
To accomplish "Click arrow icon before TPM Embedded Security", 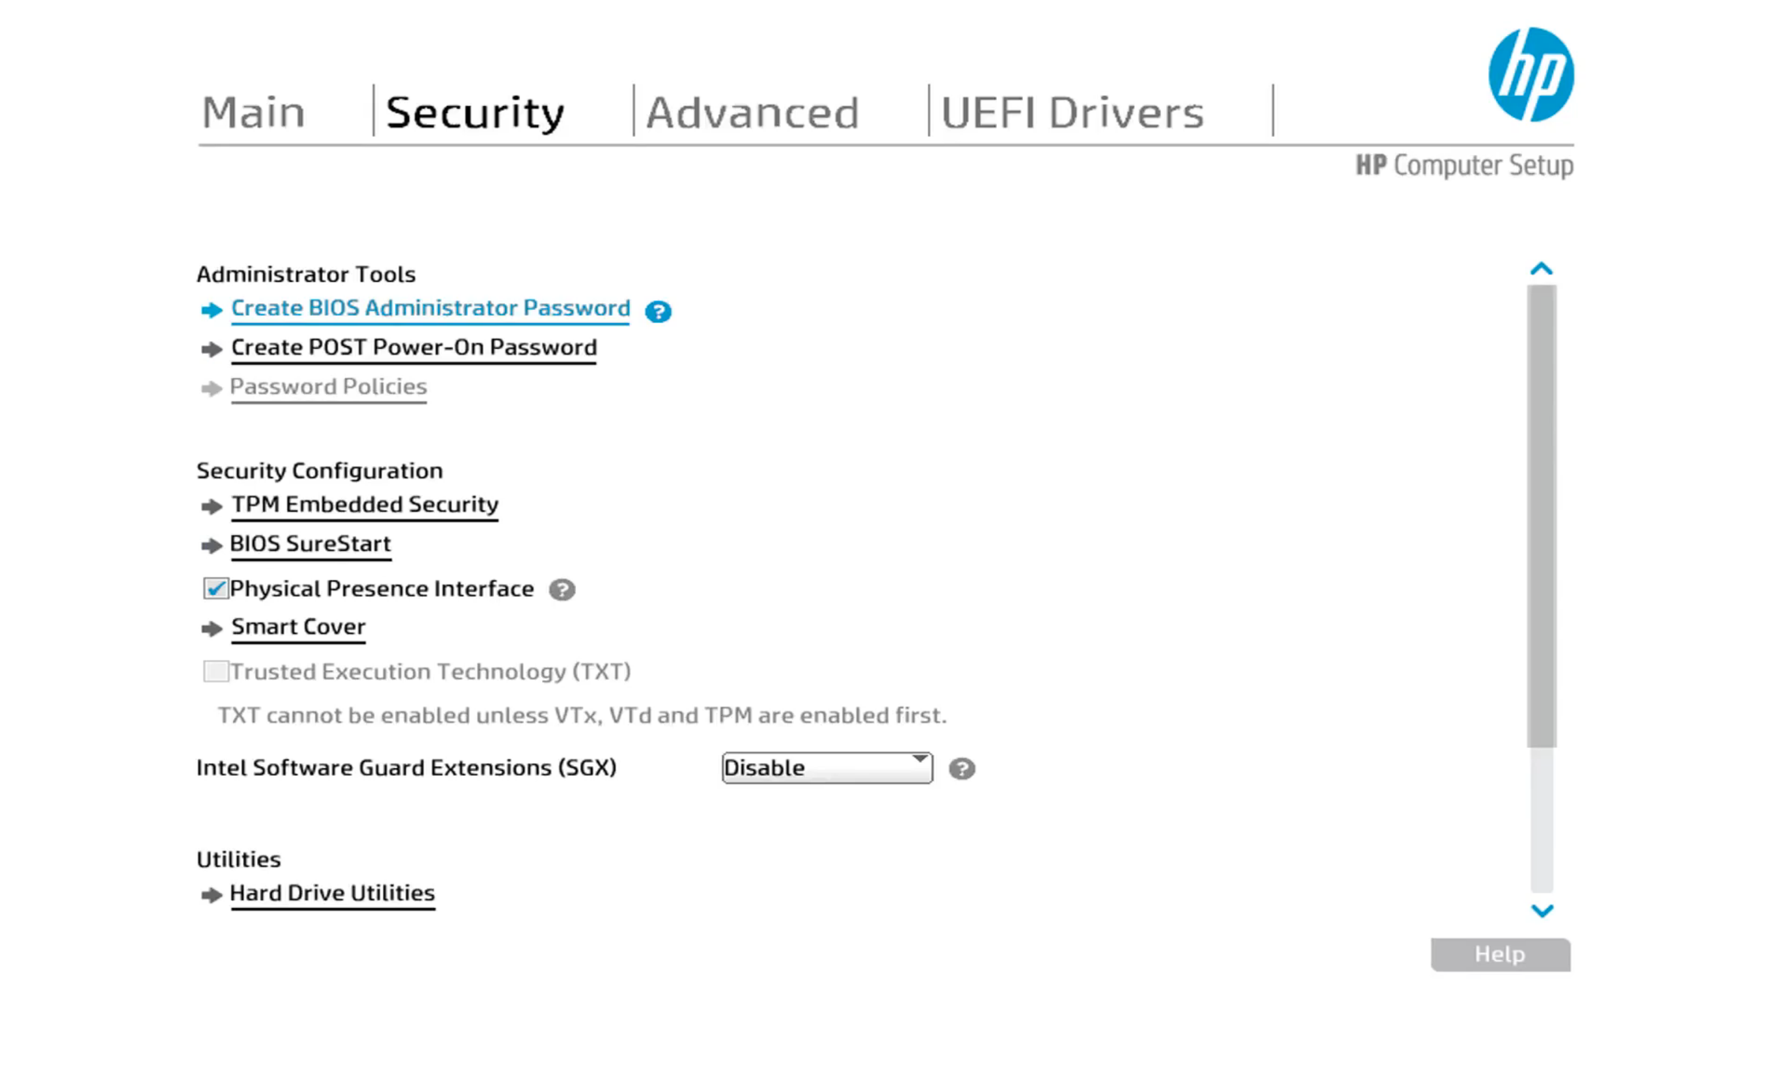I will (x=211, y=507).
